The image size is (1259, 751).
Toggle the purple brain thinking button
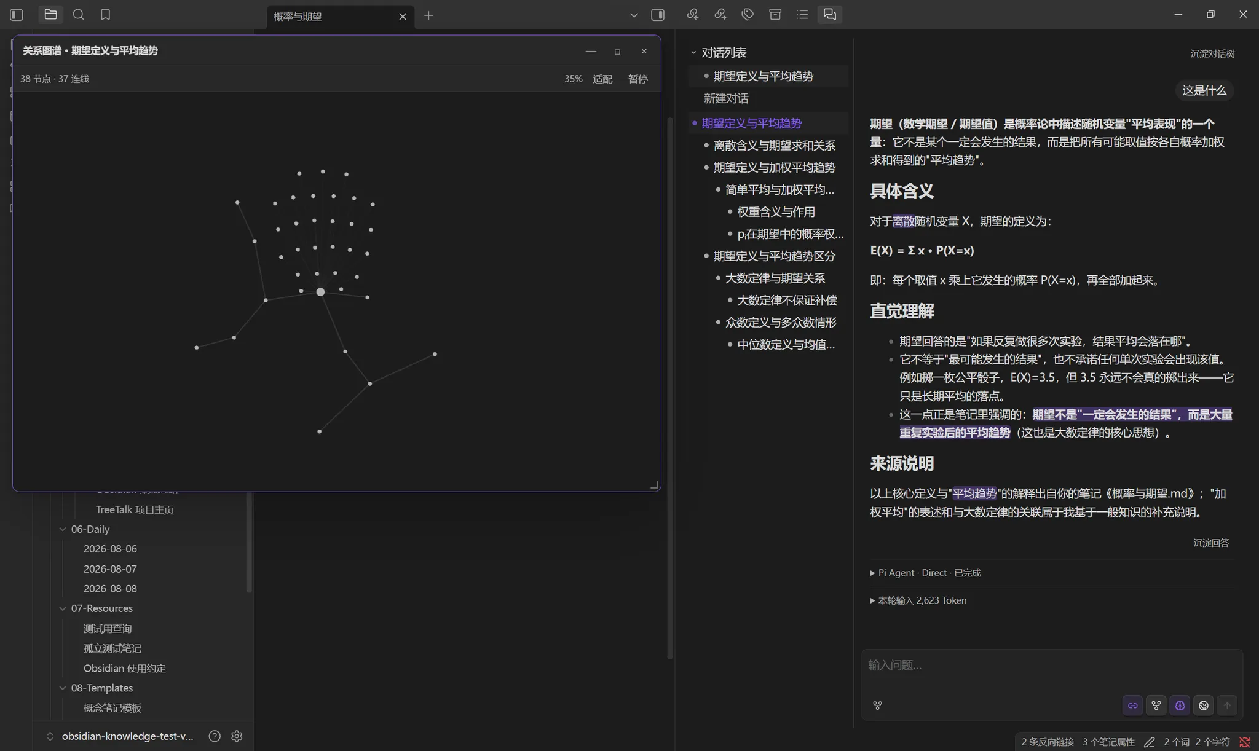[x=1180, y=706]
